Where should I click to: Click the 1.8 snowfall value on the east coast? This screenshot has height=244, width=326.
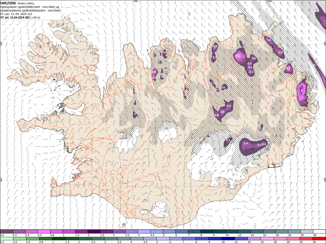click(300, 90)
